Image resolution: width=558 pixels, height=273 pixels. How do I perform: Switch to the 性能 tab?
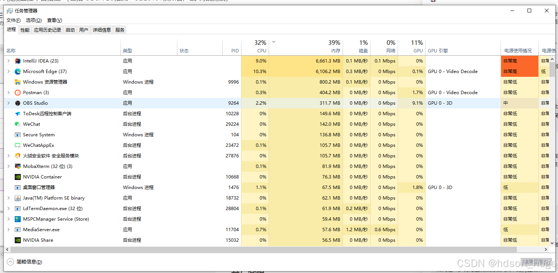pyautogui.click(x=25, y=30)
